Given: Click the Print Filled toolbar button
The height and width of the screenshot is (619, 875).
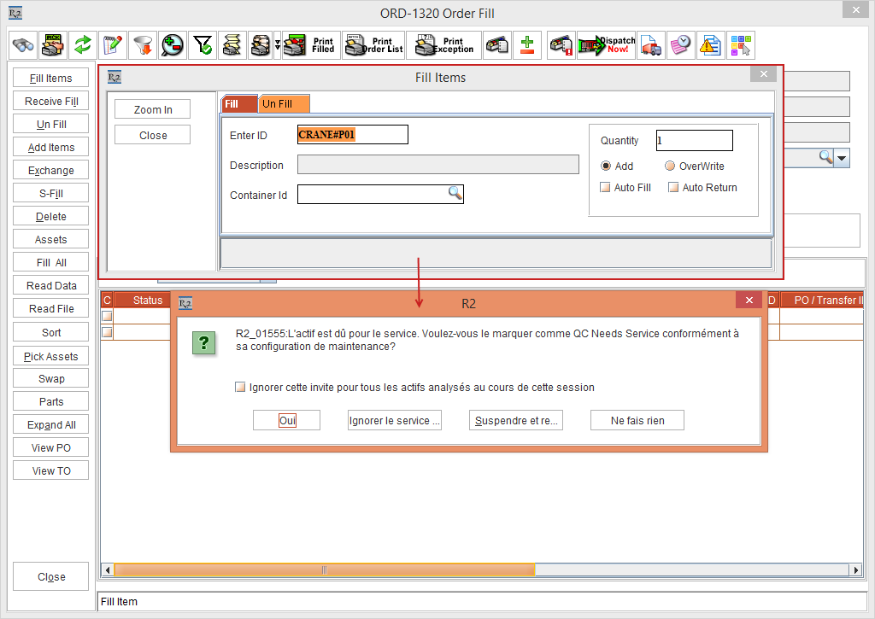Looking at the screenshot, I should click(x=310, y=44).
